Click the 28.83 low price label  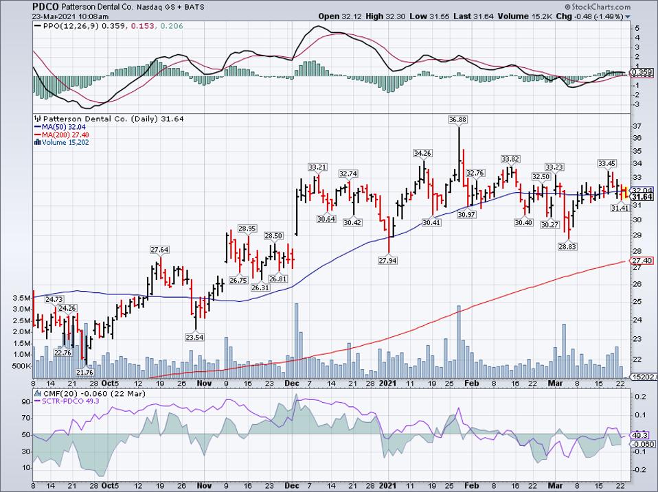point(567,247)
